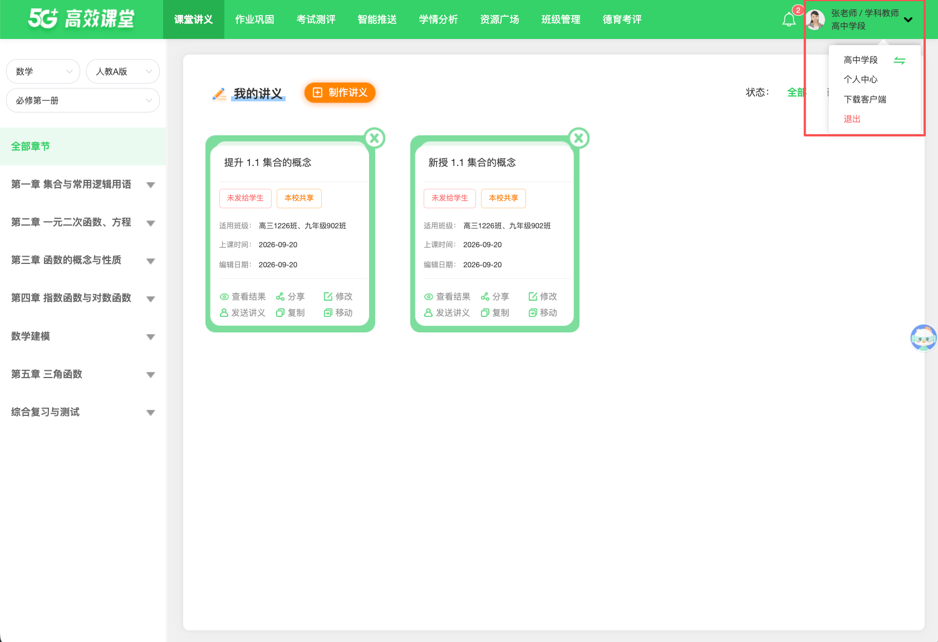Click 查看结果 on the 新授 1.1 card
The height and width of the screenshot is (642, 938).
(447, 297)
